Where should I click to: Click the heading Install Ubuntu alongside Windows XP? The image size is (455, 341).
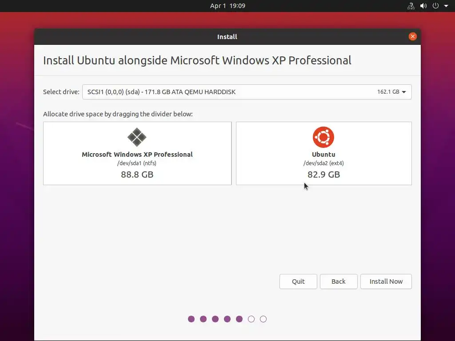pyautogui.click(x=197, y=60)
